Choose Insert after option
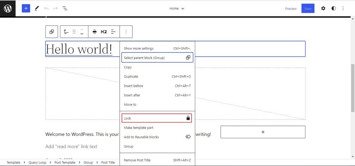The width and height of the screenshot is (355, 166). [157, 95]
